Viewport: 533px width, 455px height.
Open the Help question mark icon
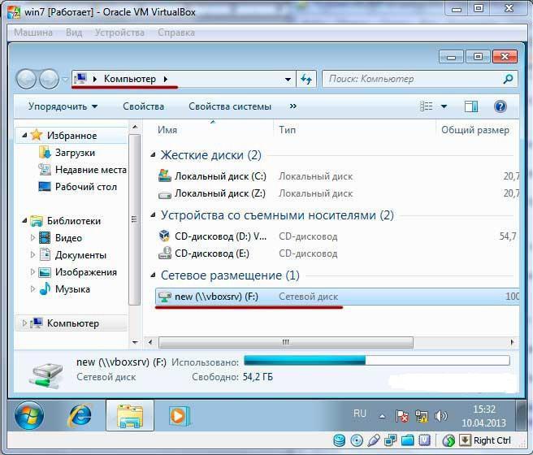tap(500, 106)
